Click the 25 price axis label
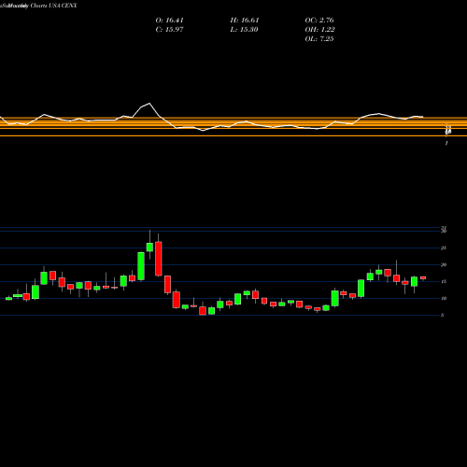The image size is (467, 467). (444, 248)
